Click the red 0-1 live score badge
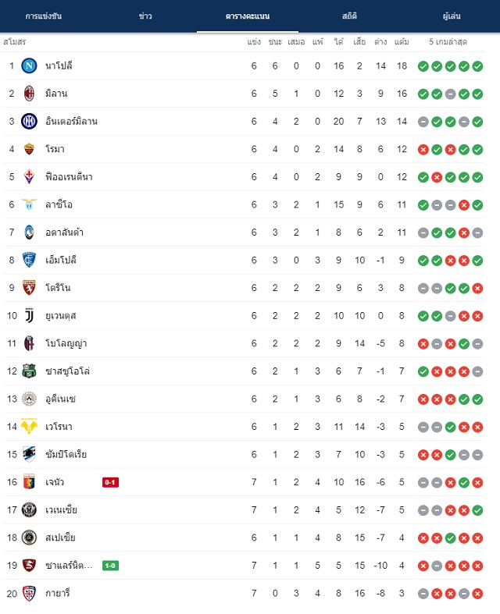Viewport: 500px width, 614px height. pyautogui.click(x=110, y=482)
